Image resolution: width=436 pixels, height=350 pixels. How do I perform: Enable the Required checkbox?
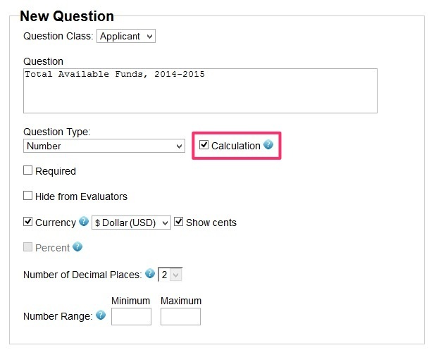click(27, 170)
